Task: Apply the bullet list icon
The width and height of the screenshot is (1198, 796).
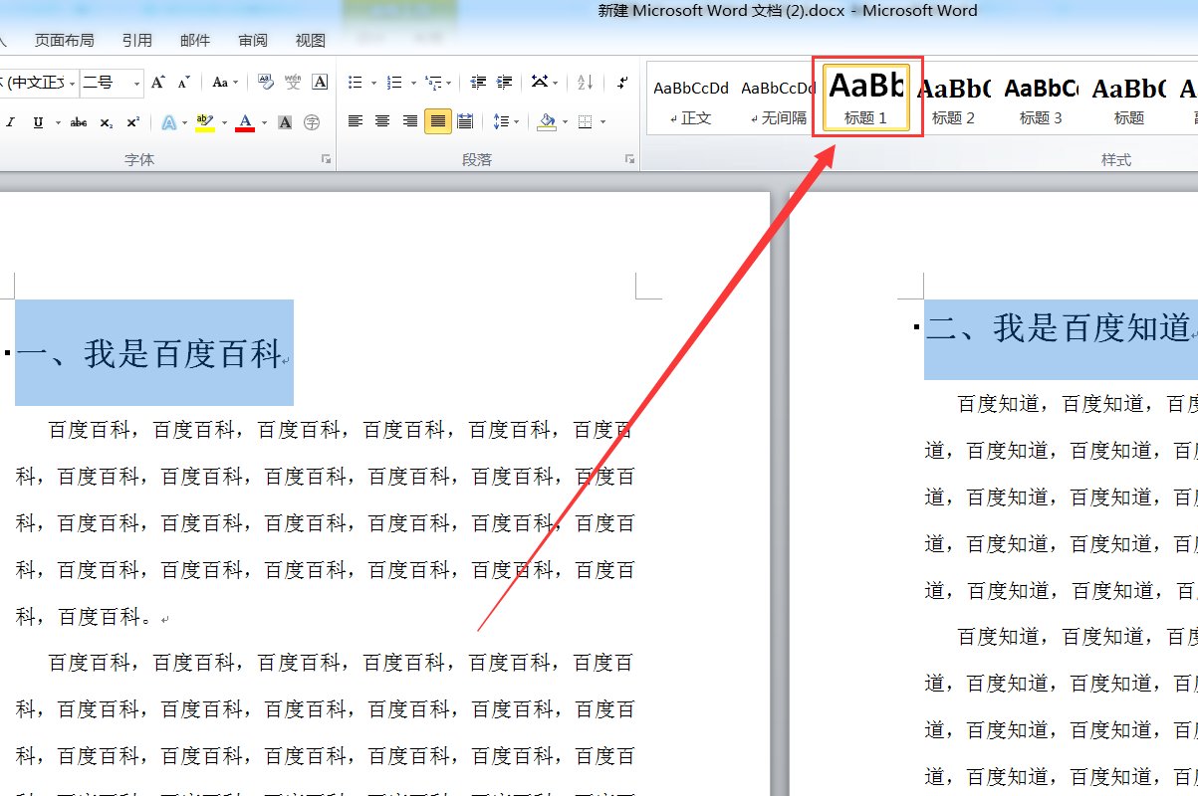Action: [356, 83]
